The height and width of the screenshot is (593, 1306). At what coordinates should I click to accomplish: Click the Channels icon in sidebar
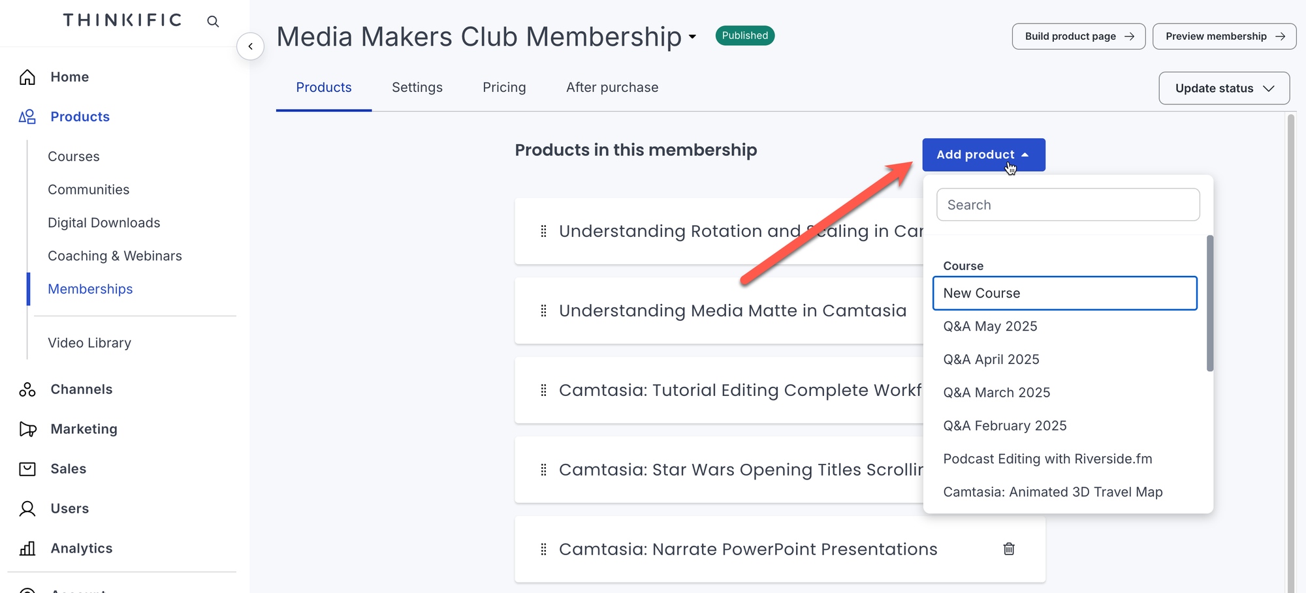click(27, 389)
